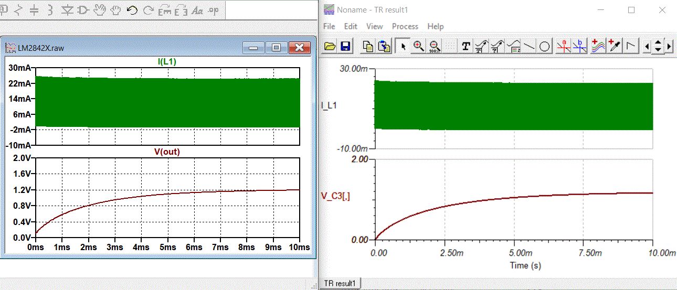The height and width of the screenshot is (290, 677).
Task: Enable cursor 'a' marker tool
Action: tap(564, 46)
